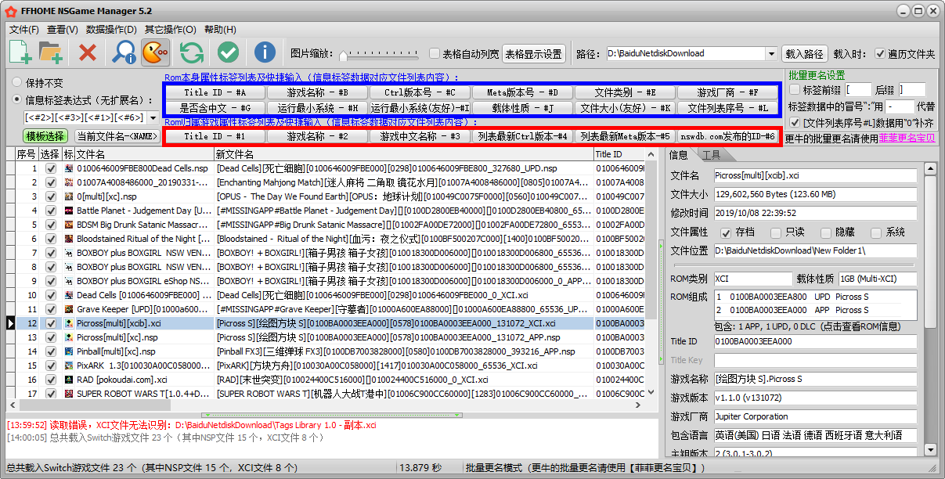Click the thumbnail icon in the Pinball[multi][xc].nsp row
This screenshot has width=945, height=479.
[x=70, y=351]
